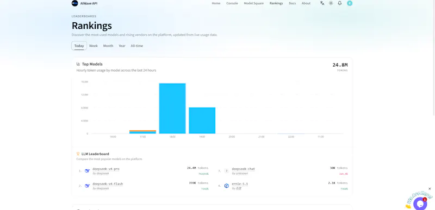
Task: Switch to the Month tab
Action: coord(108,46)
